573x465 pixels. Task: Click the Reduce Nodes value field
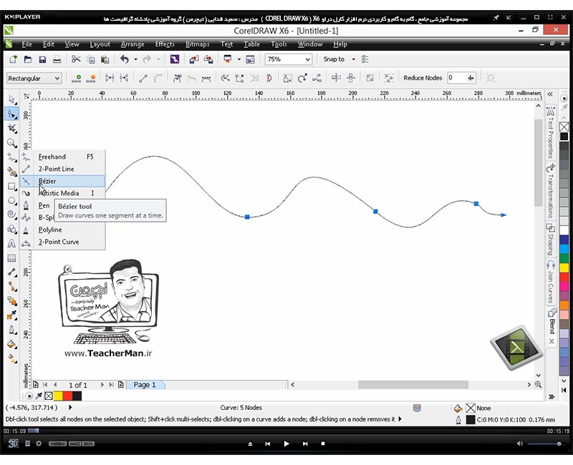[456, 78]
